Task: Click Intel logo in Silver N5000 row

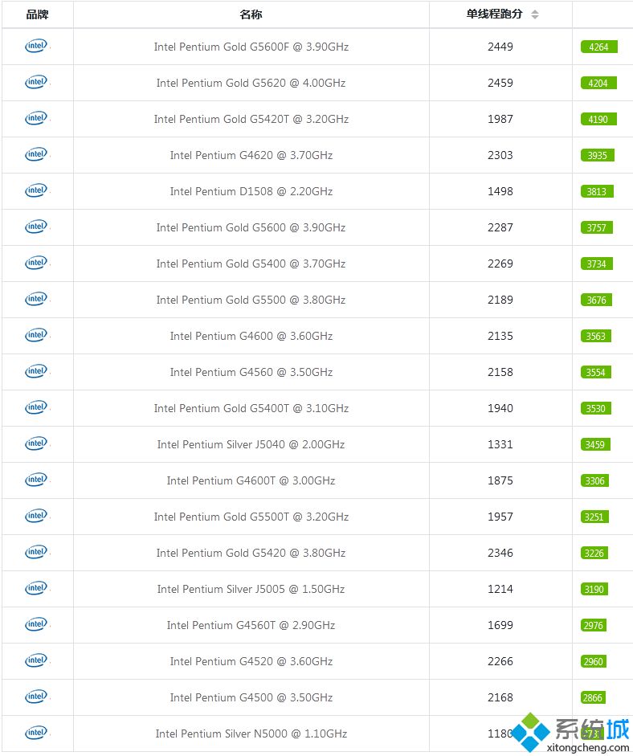Action: click(x=37, y=734)
